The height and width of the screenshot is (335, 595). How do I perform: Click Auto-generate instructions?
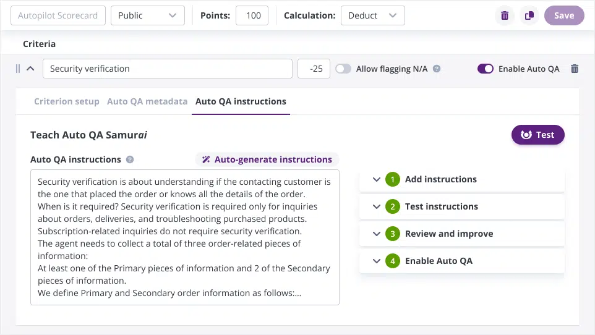point(267,159)
